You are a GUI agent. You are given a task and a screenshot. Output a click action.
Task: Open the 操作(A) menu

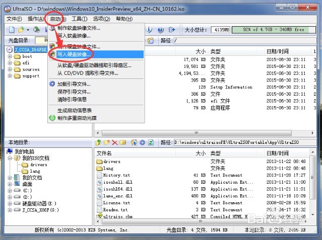point(36,19)
